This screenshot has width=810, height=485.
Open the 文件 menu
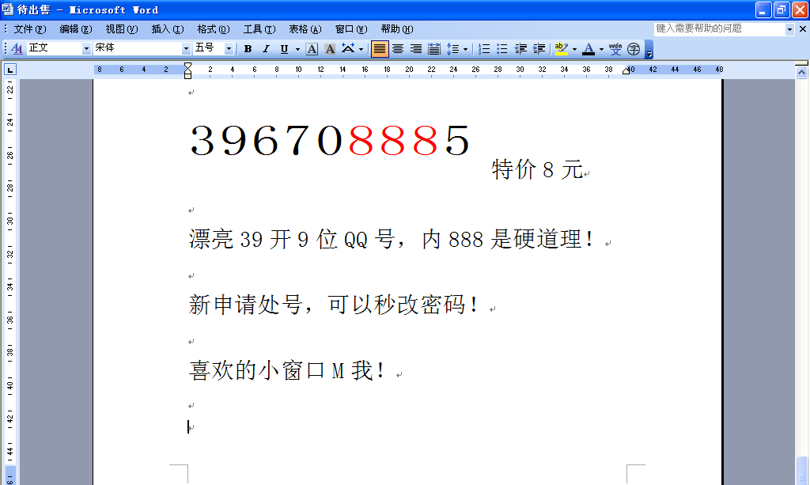pos(29,29)
